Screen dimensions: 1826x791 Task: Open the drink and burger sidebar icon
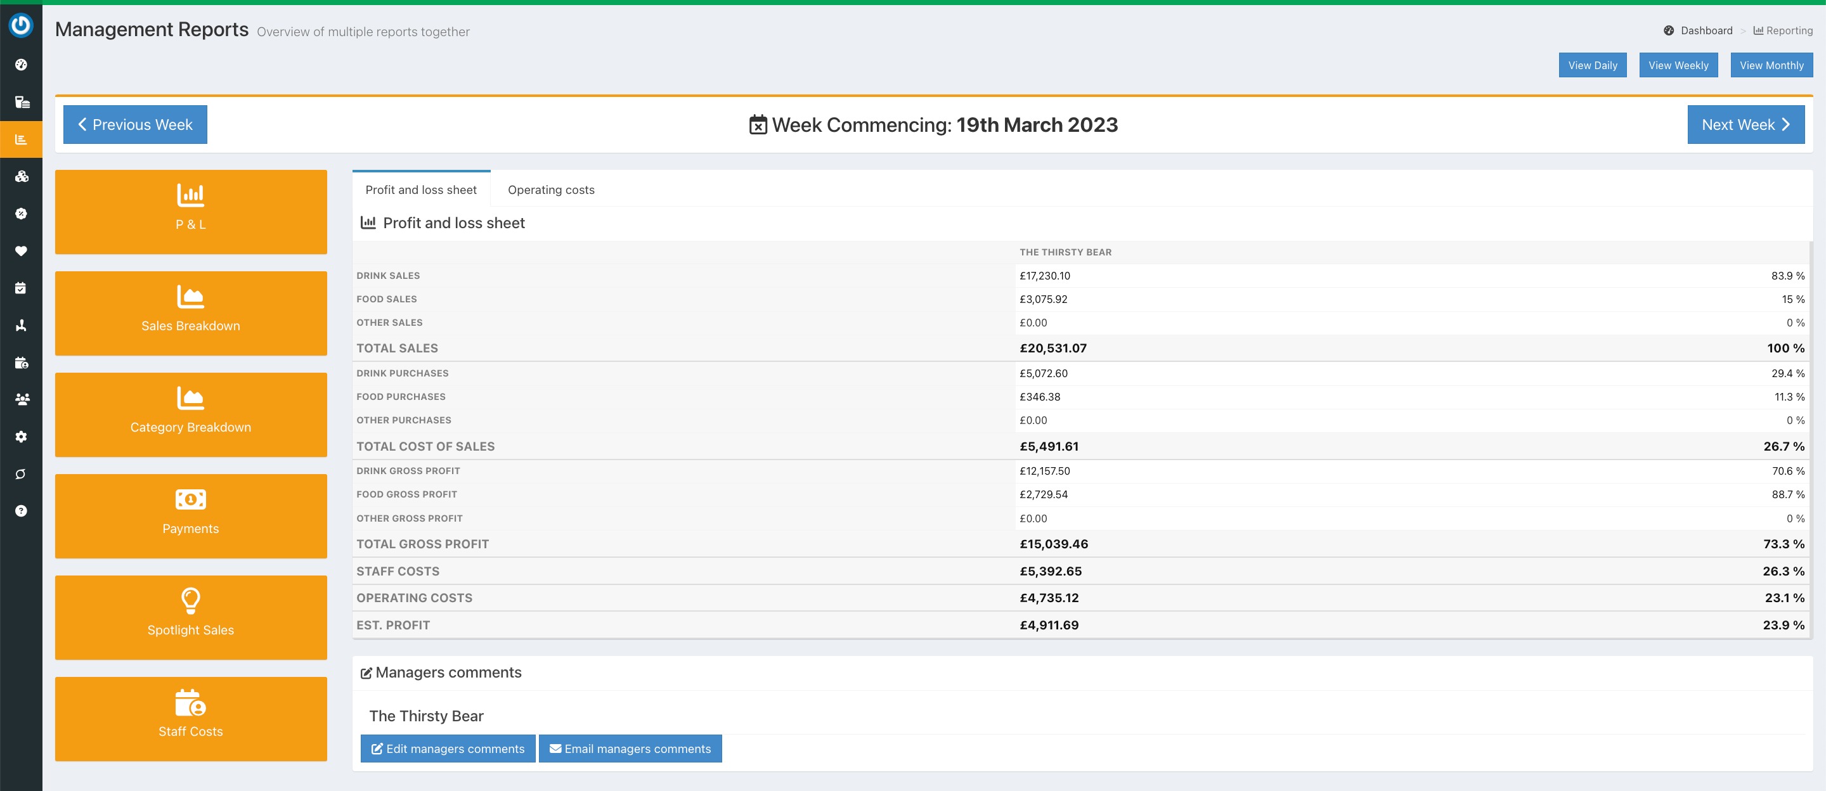point(22,102)
